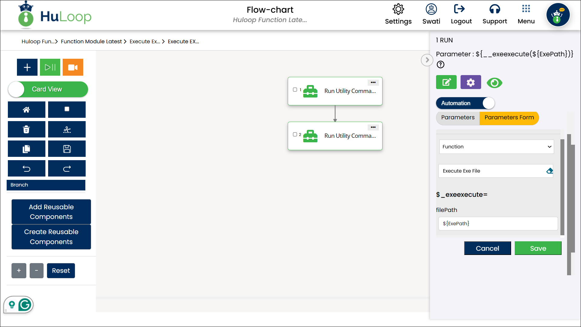
Task: Open the Function dropdown
Action: click(496, 147)
